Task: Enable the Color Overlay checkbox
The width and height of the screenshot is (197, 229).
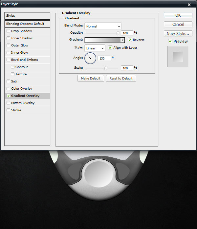Action: click(8, 89)
